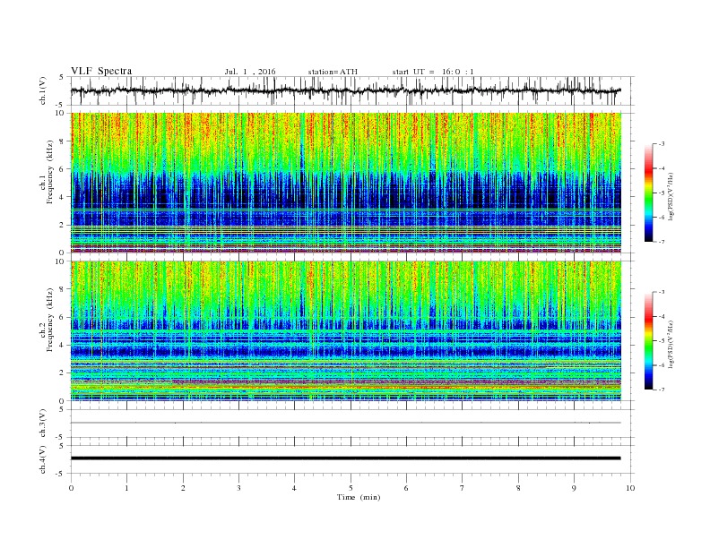The width and height of the screenshot is (710, 548).
Task: Click the log(PSD) label beside ch.2 colorbar
Action: point(671,344)
